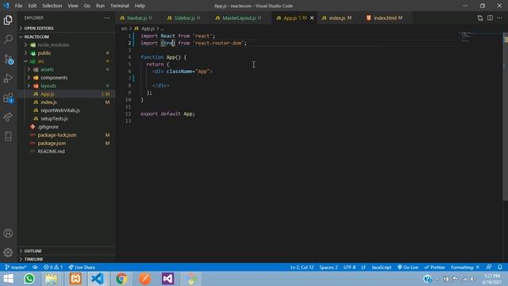This screenshot has width=508, height=286.
Task: Open XAMPP from the Windows taskbar
Action: (75, 279)
